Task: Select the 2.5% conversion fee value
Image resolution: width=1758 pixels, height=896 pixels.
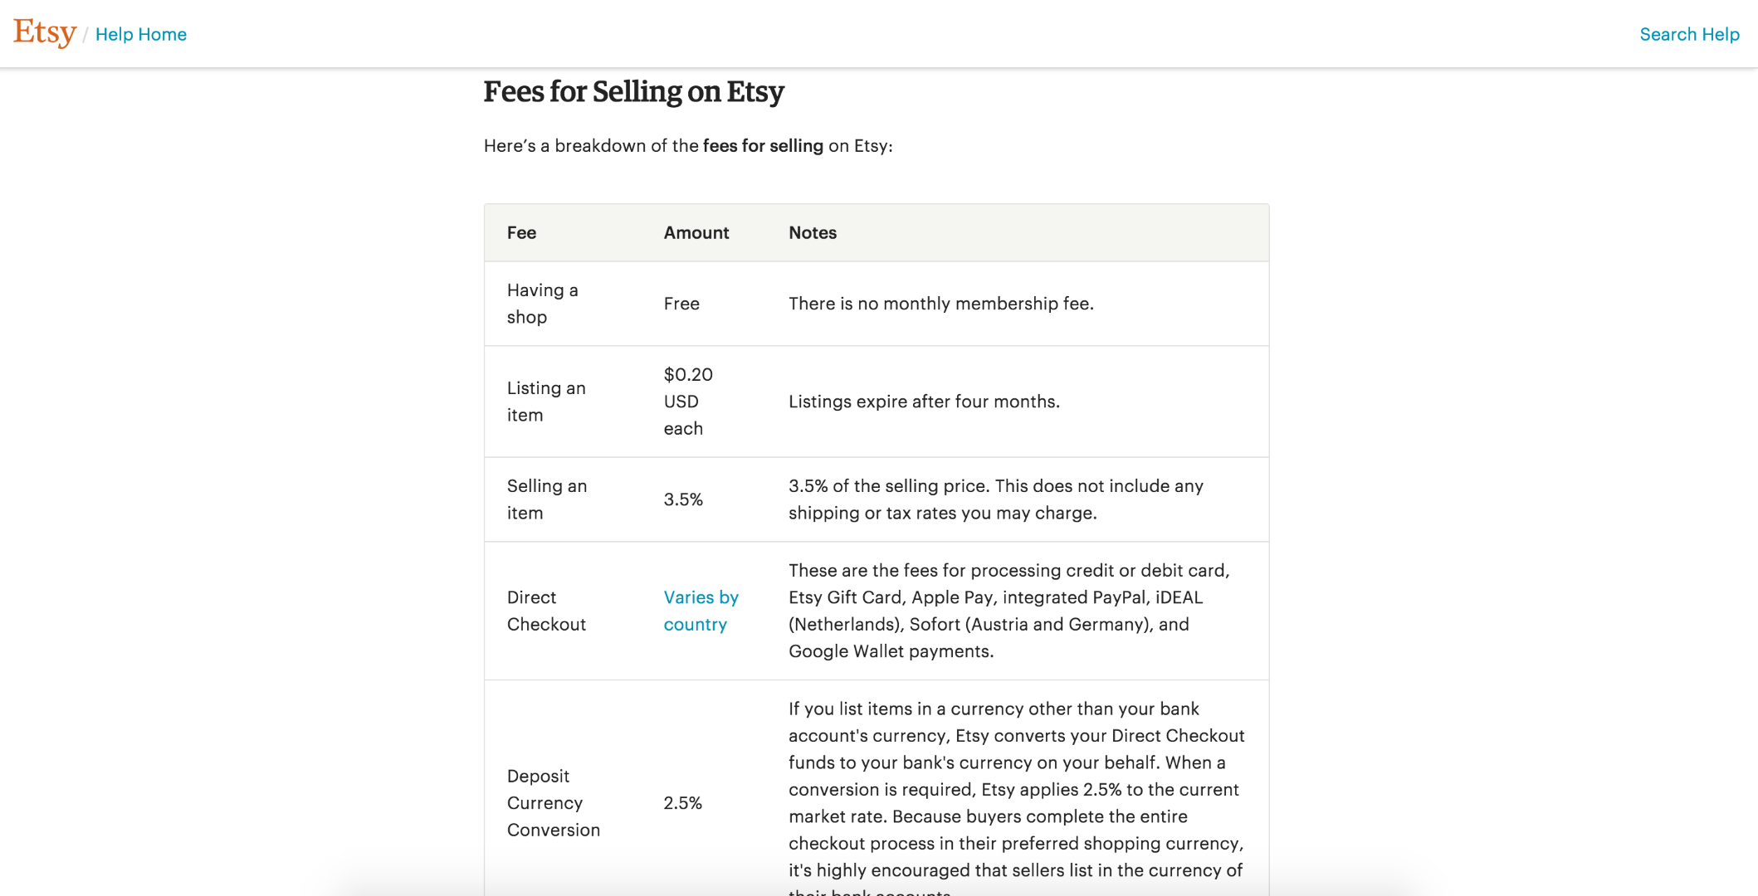Action: (x=681, y=802)
